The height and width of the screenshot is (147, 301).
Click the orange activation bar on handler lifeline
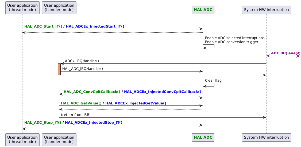pyautogui.click(x=59, y=69)
